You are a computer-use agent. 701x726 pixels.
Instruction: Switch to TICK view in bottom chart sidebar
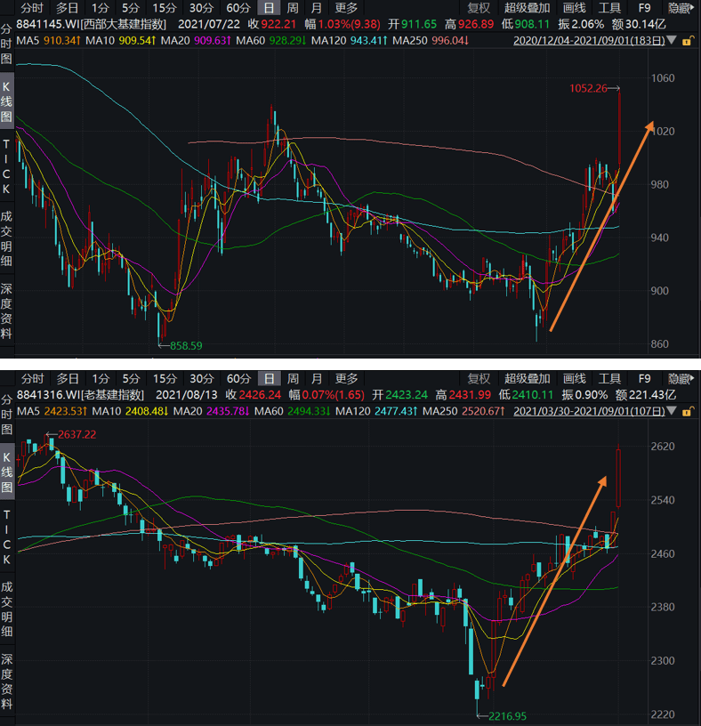(7, 536)
